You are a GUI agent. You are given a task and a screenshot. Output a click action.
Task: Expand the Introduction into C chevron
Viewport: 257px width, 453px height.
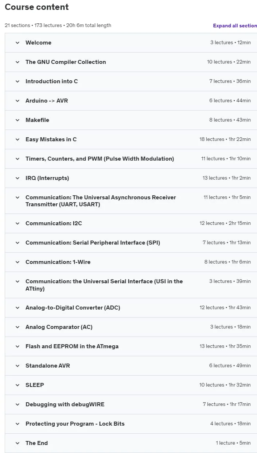click(17, 81)
